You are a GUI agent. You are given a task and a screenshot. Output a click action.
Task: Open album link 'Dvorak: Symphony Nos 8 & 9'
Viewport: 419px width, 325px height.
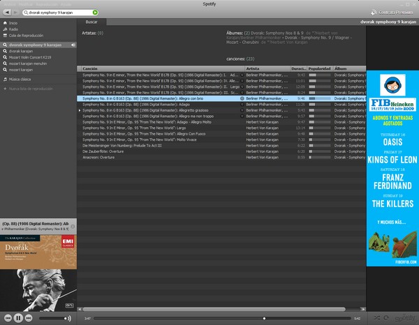pyautogui.click(x=277, y=33)
